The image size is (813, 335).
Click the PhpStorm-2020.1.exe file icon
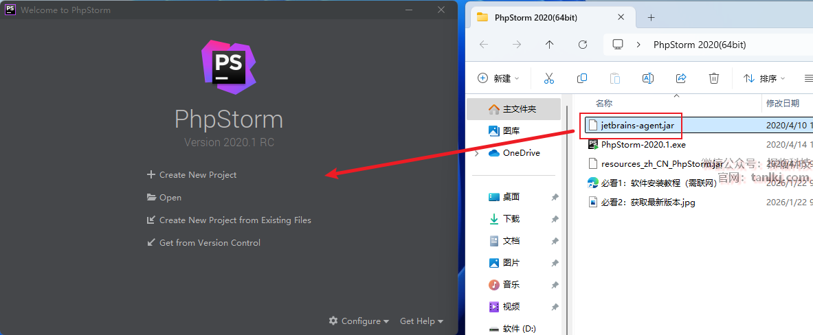tap(592, 144)
